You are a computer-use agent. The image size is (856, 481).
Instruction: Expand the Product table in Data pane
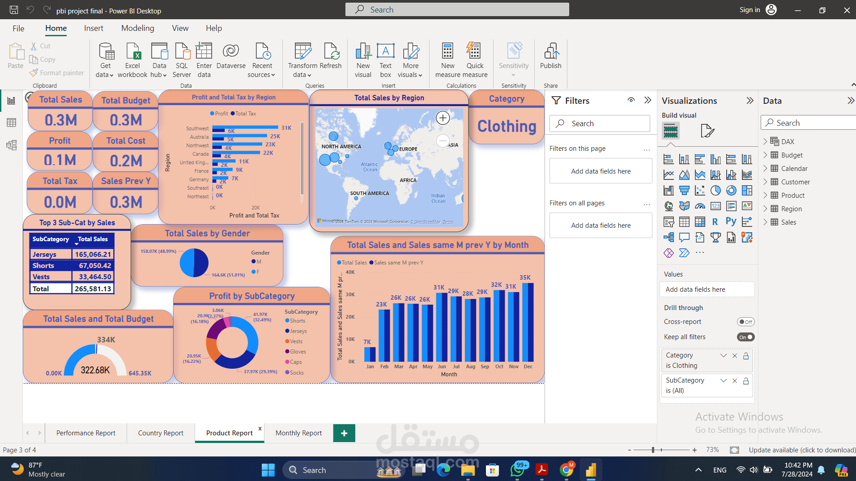[x=766, y=195]
